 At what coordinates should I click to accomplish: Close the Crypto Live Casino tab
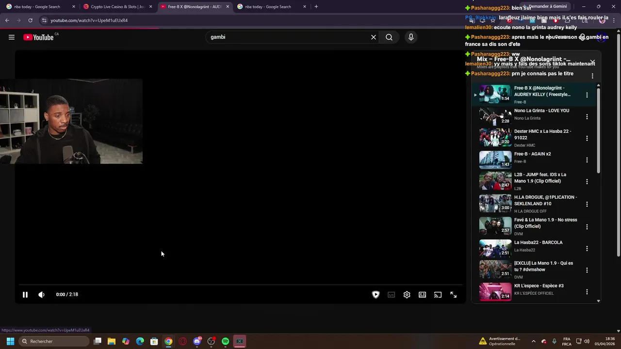[x=150, y=7]
